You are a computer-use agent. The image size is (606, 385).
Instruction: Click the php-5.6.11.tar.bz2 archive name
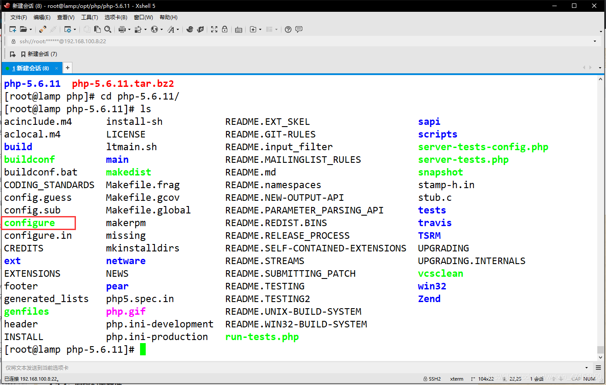(123, 84)
